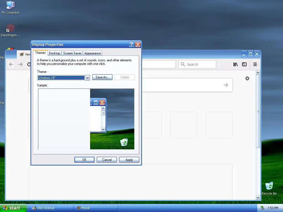Open the Mypal Library icon
This screenshot has height=212, width=283.
[x=235, y=64]
